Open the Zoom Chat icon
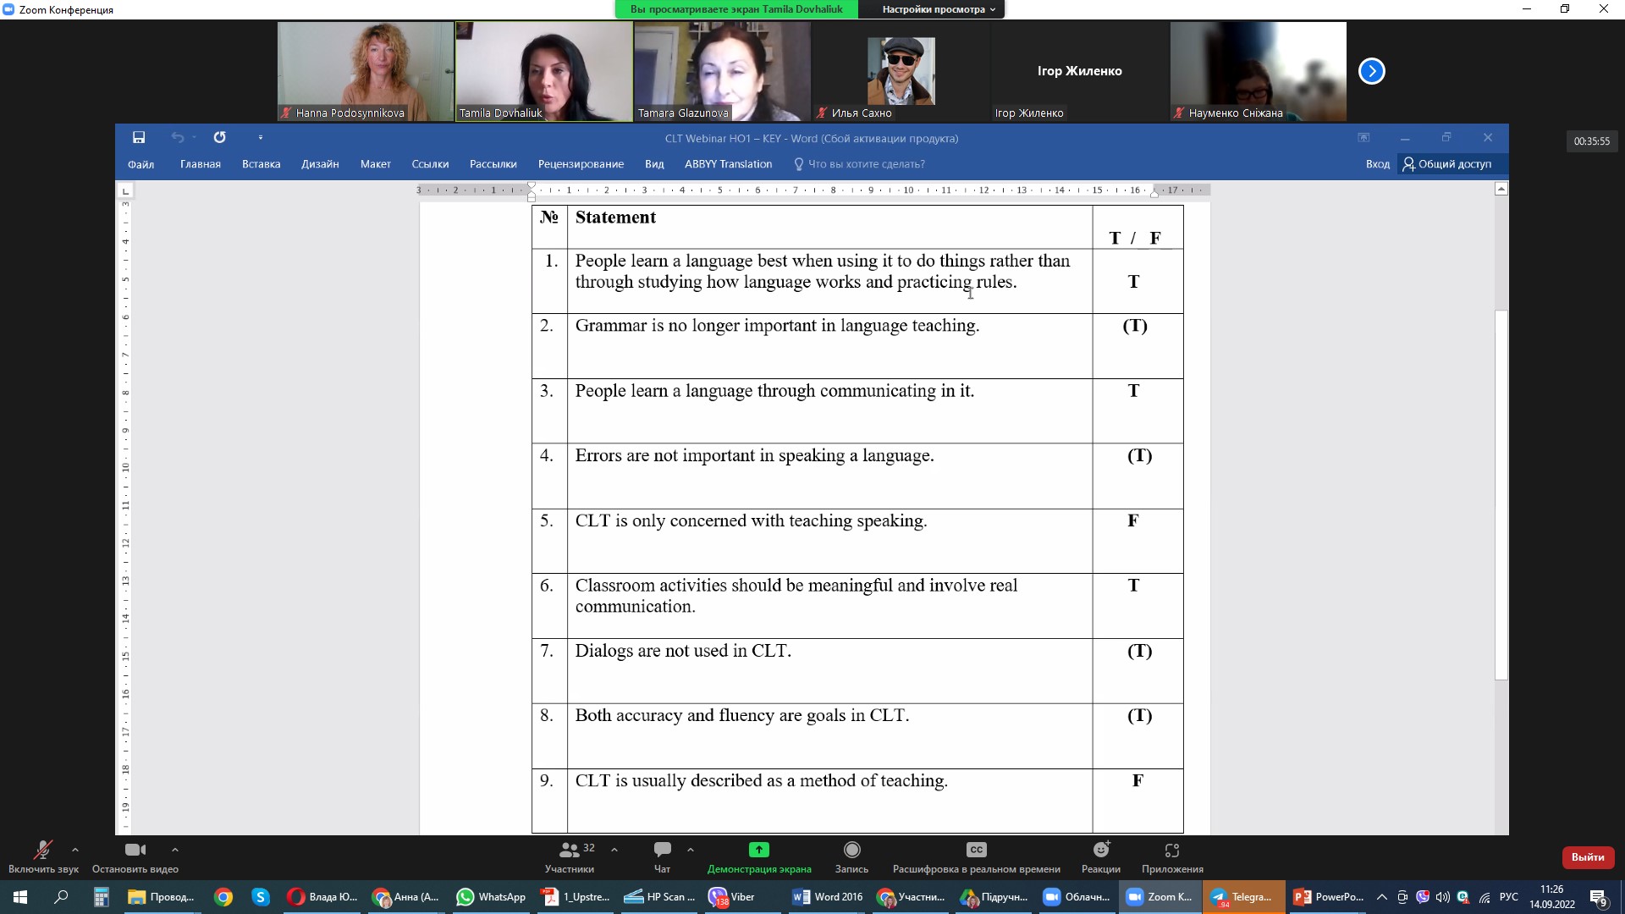 tap(662, 850)
